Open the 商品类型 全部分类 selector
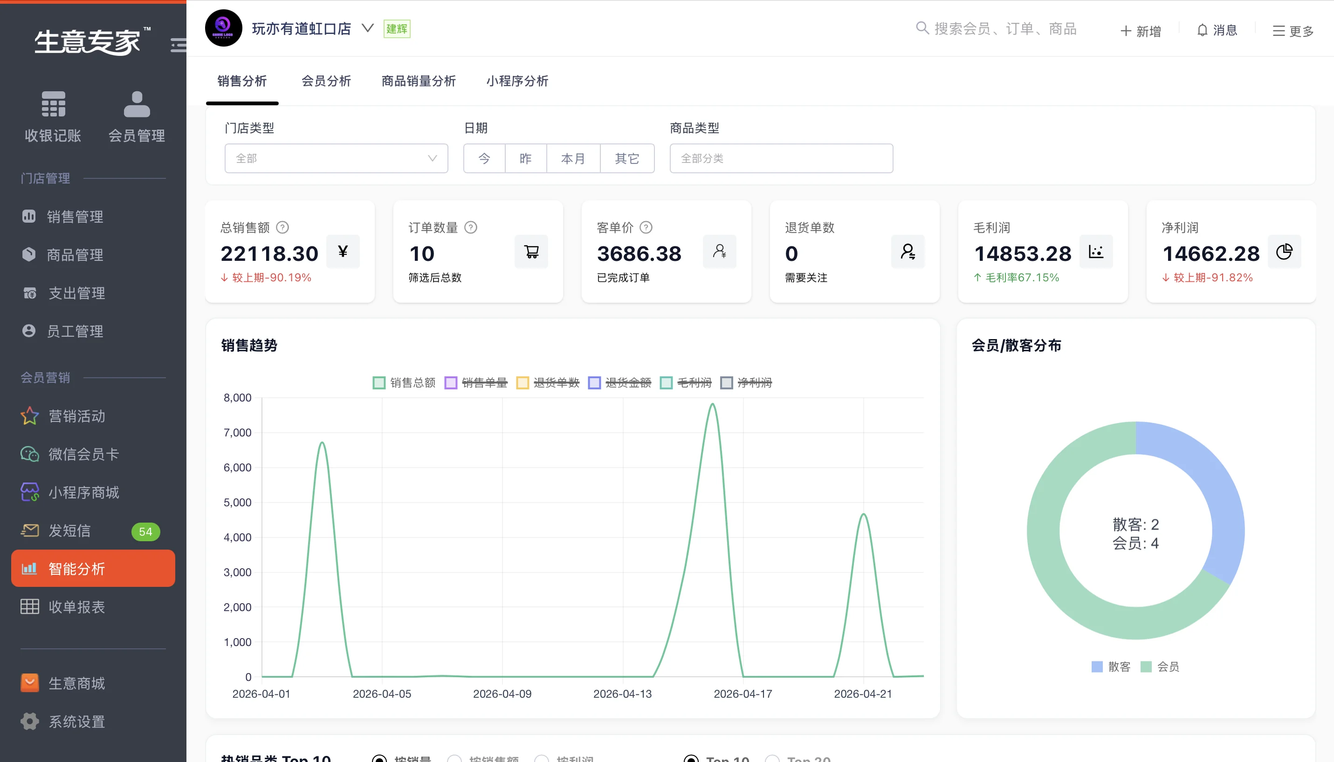 [x=782, y=158]
